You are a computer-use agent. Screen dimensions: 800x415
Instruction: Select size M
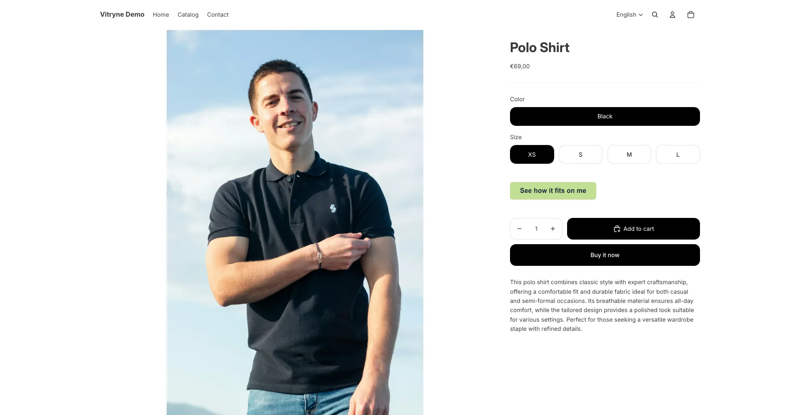coord(629,154)
